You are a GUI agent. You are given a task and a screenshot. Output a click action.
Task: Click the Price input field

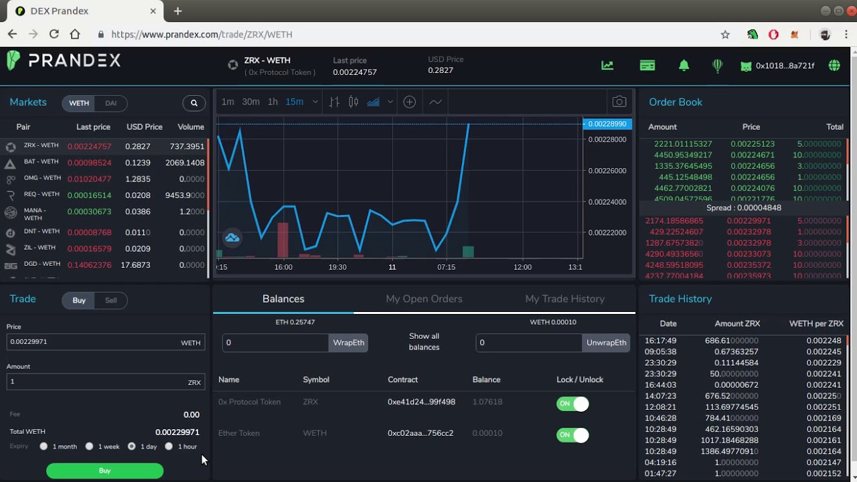105,342
